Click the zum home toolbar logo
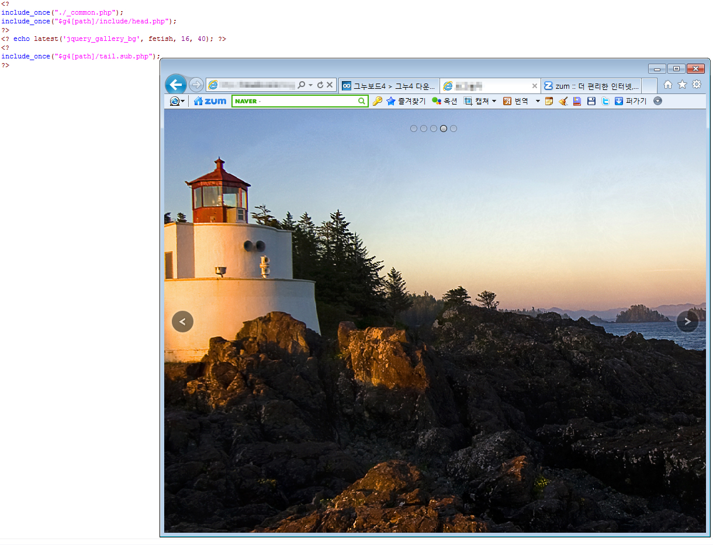This screenshot has width=713, height=545. coord(210,101)
